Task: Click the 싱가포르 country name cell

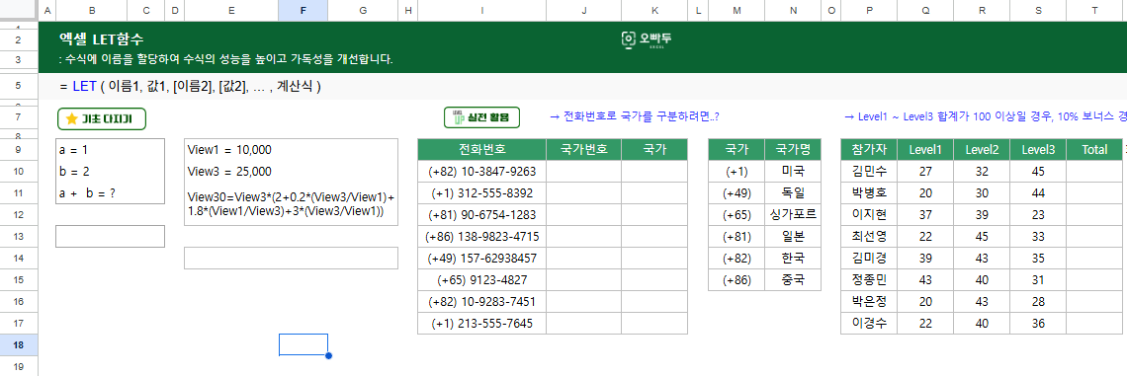Action: click(x=793, y=214)
